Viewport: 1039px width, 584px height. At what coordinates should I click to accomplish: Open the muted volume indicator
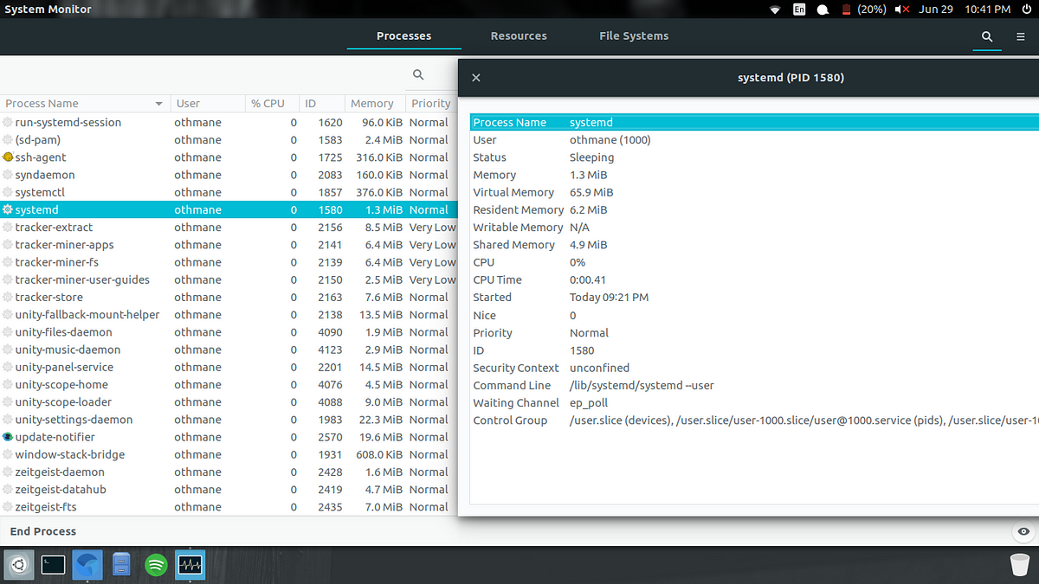[x=902, y=10]
